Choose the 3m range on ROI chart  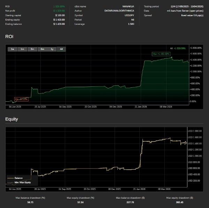(x=32, y=49)
